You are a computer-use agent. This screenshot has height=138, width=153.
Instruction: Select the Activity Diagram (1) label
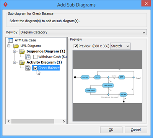[44, 62]
